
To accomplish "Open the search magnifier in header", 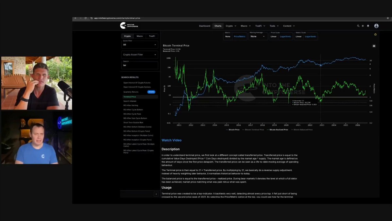I will tap(358, 26).
